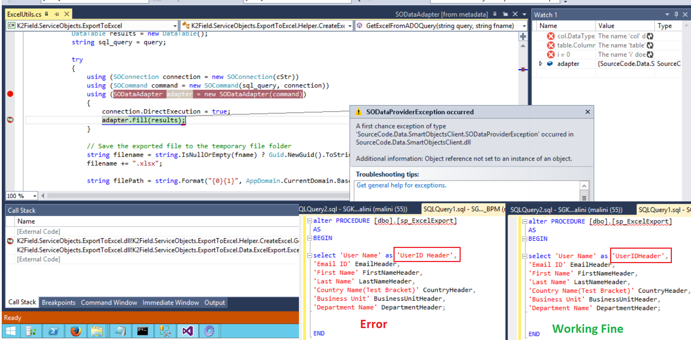This screenshot has width=691, height=340.
Task: Open the gear application in the taskbar
Action: pyautogui.click(x=209, y=331)
